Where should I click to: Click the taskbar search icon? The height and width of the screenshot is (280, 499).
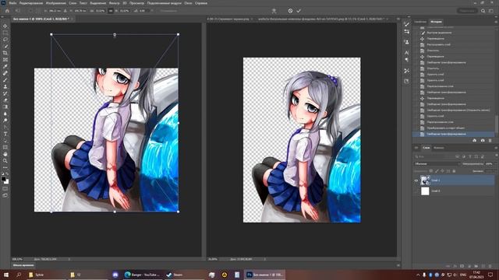coord(19,275)
